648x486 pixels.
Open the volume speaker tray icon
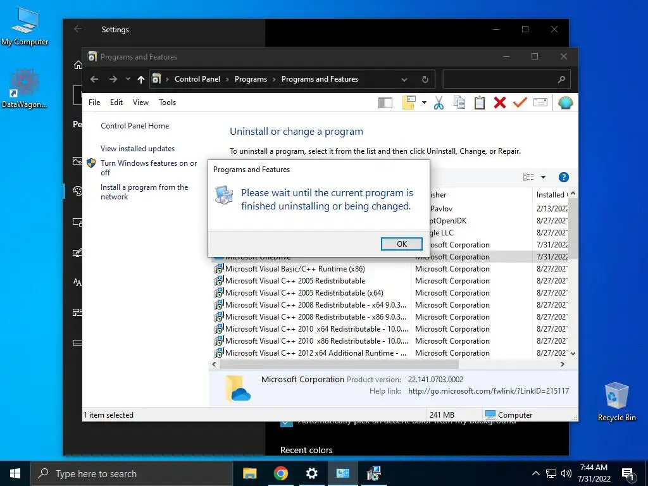pyautogui.click(x=566, y=473)
